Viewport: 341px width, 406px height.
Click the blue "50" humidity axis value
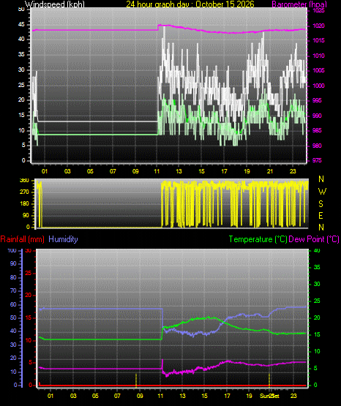point(13,317)
